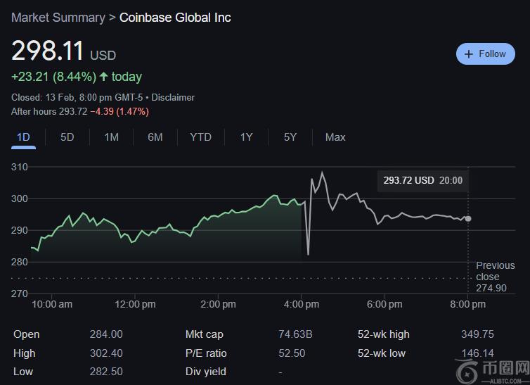
Task: Open the Market Summary breadcrumb link
Action: point(58,17)
